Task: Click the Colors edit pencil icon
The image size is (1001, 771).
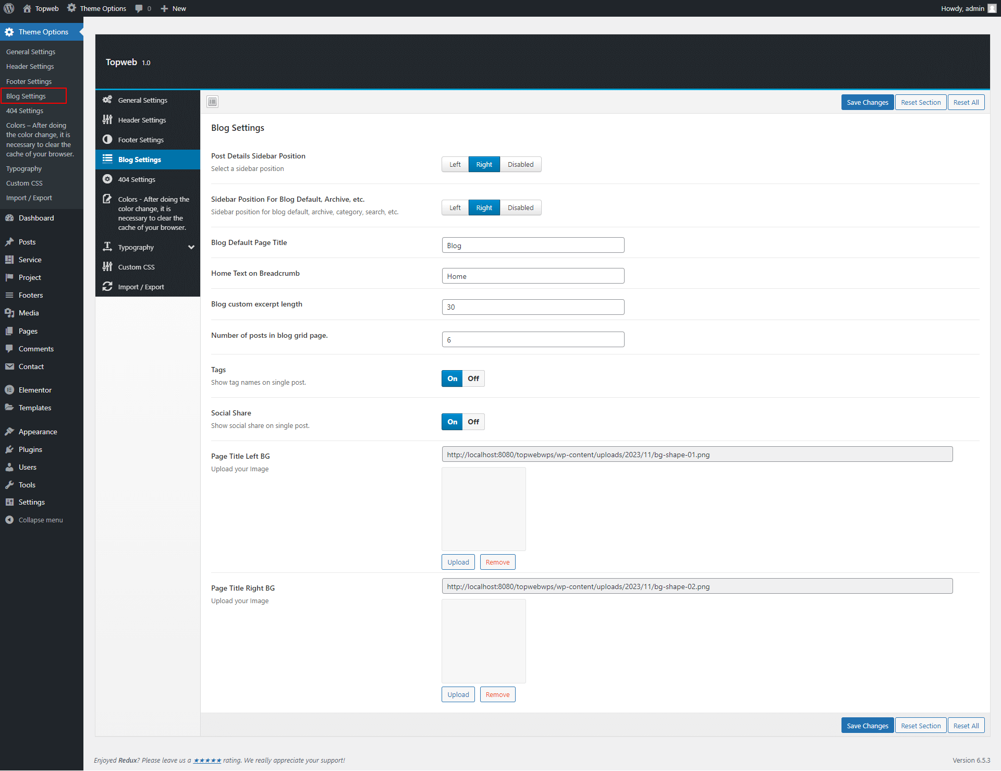Action: click(107, 199)
